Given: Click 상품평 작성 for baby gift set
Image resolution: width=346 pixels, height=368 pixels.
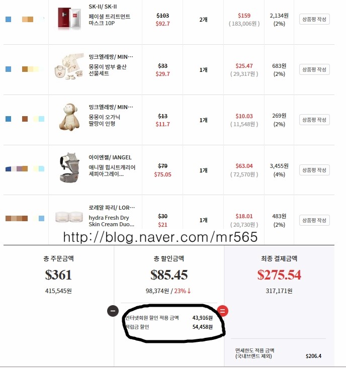Looking at the screenshot, I should coord(314,69).
